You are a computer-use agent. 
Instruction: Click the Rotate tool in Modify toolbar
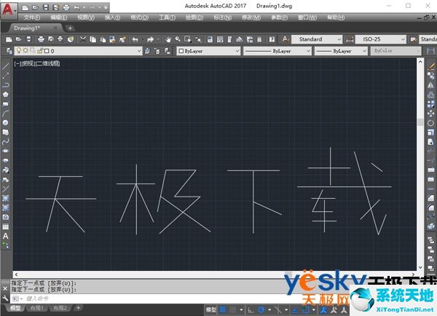click(431, 123)
